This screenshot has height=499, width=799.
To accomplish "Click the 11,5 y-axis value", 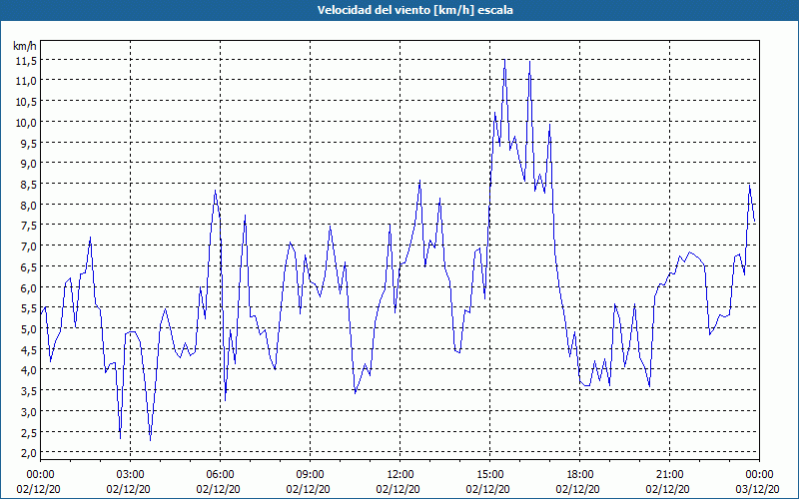I will click(x=26, y=61).
